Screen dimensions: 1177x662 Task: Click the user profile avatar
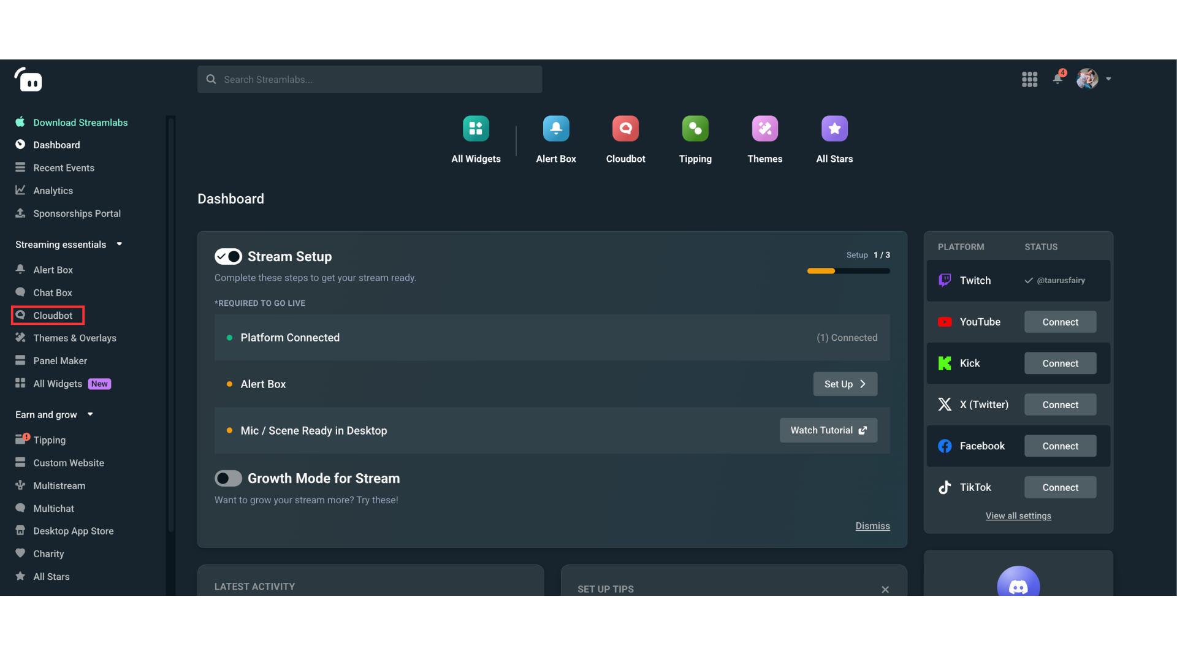pyautogui.click(x=1087, y=79)
